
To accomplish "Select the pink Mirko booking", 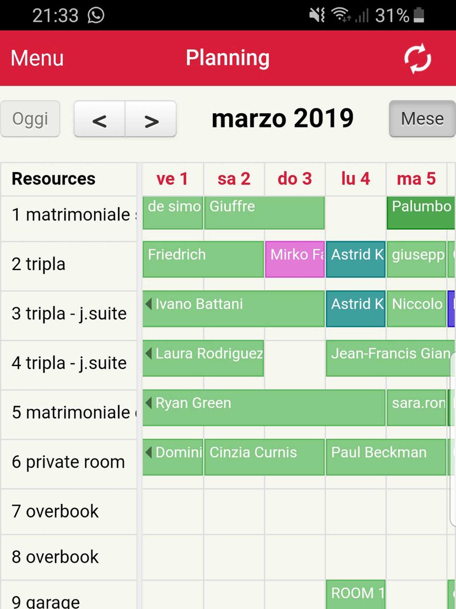I will 295,259.
